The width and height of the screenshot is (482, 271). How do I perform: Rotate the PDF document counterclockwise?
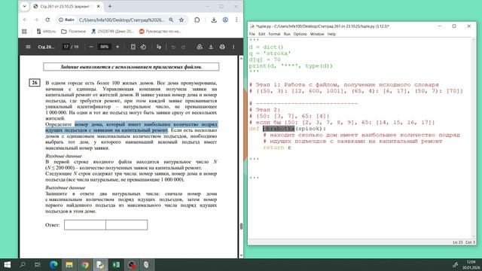tap(143, 47)
